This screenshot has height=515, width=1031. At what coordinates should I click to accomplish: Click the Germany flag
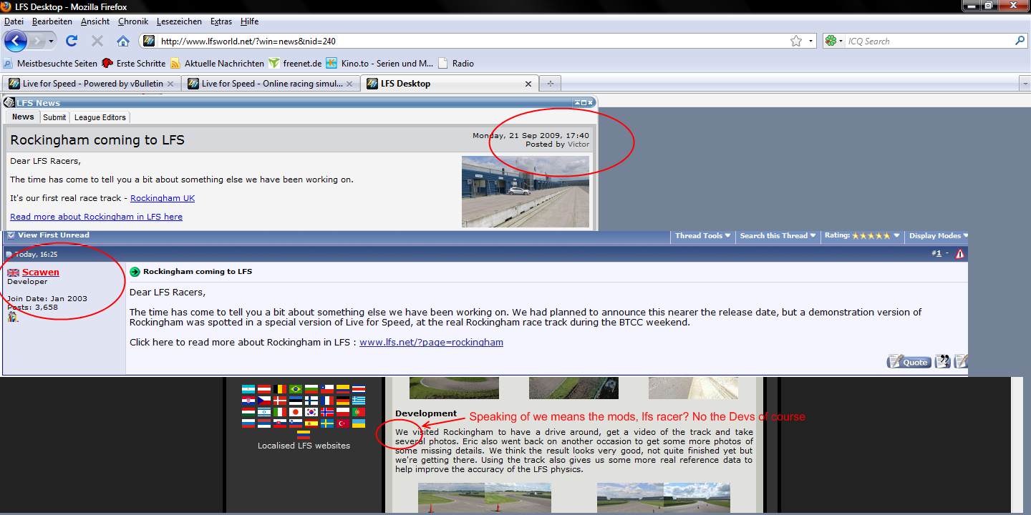342,401
